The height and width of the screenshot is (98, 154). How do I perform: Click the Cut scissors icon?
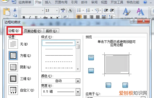point(15,10)
